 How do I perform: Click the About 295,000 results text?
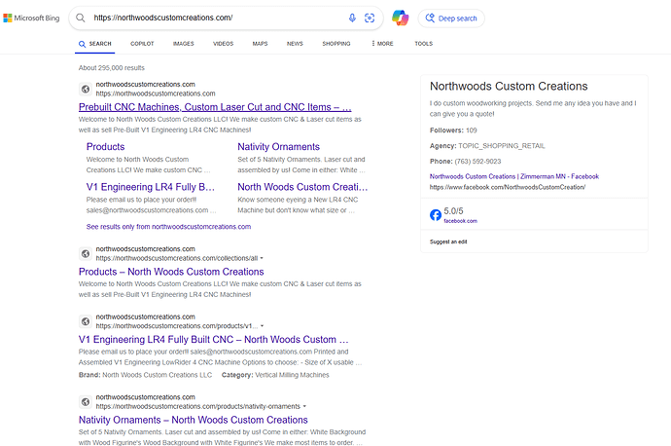coord(112,68)
